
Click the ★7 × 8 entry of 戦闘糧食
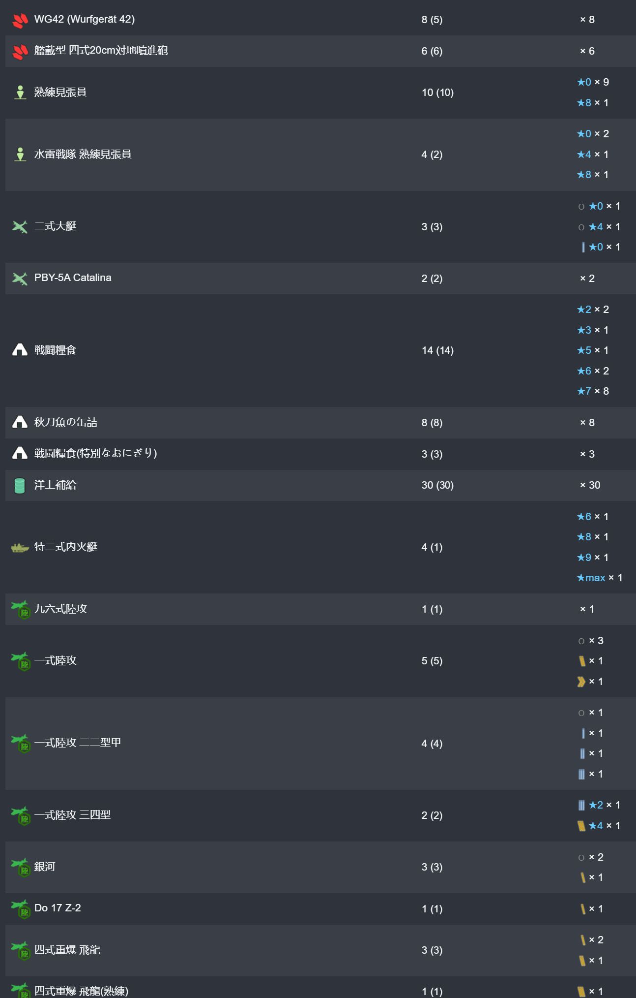coord(593,391)
